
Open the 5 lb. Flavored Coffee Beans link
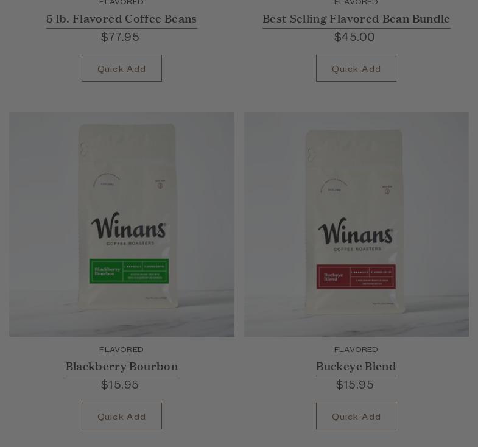[x=121, y=19]
